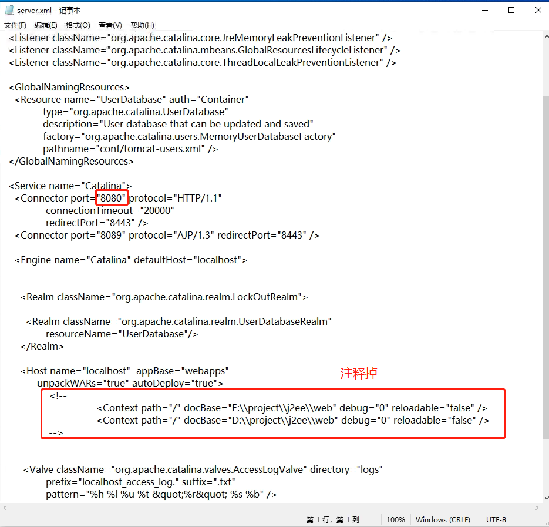
Task: Open the 编辑(E) menu
Action: click(x=46, y=25)
